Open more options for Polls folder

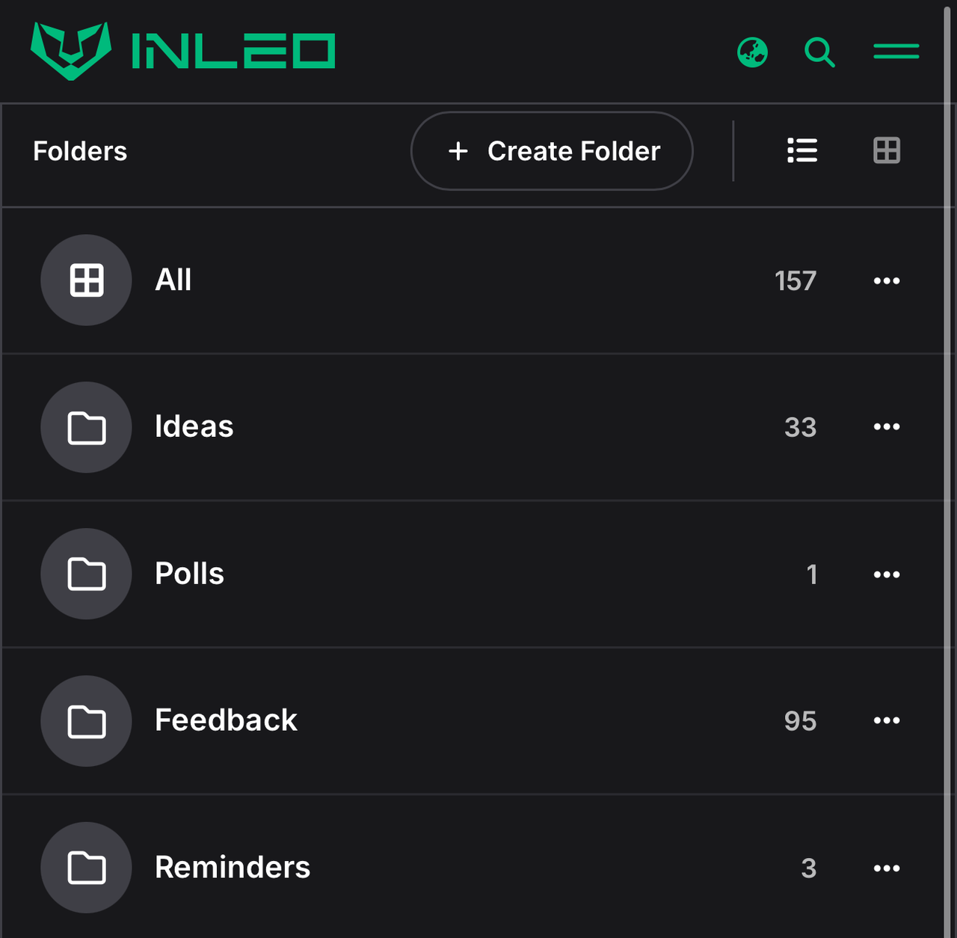pos(887,574)
